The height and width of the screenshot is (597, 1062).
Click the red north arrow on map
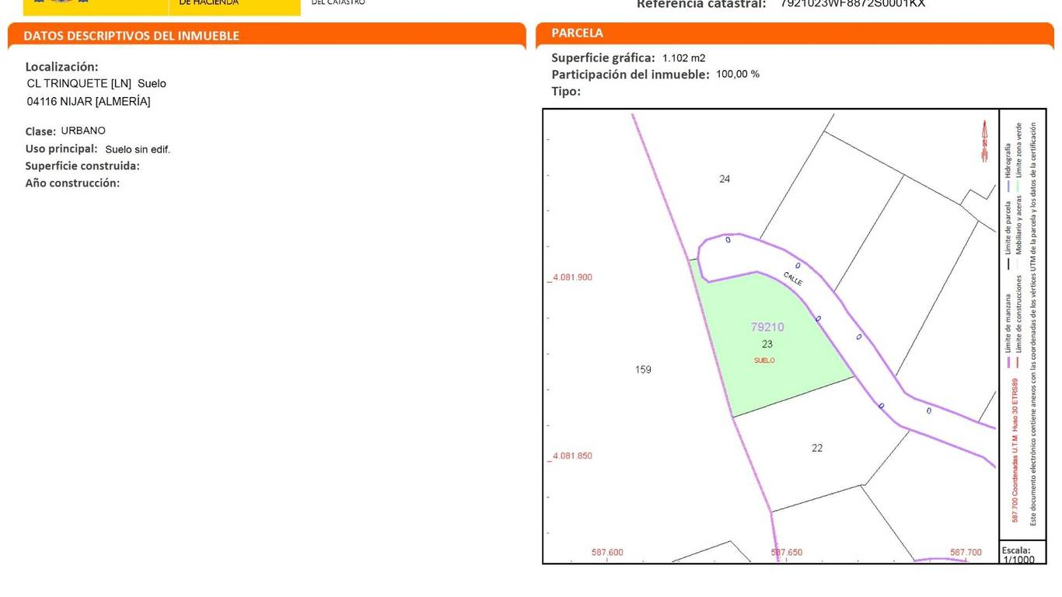tap(983, 141)
